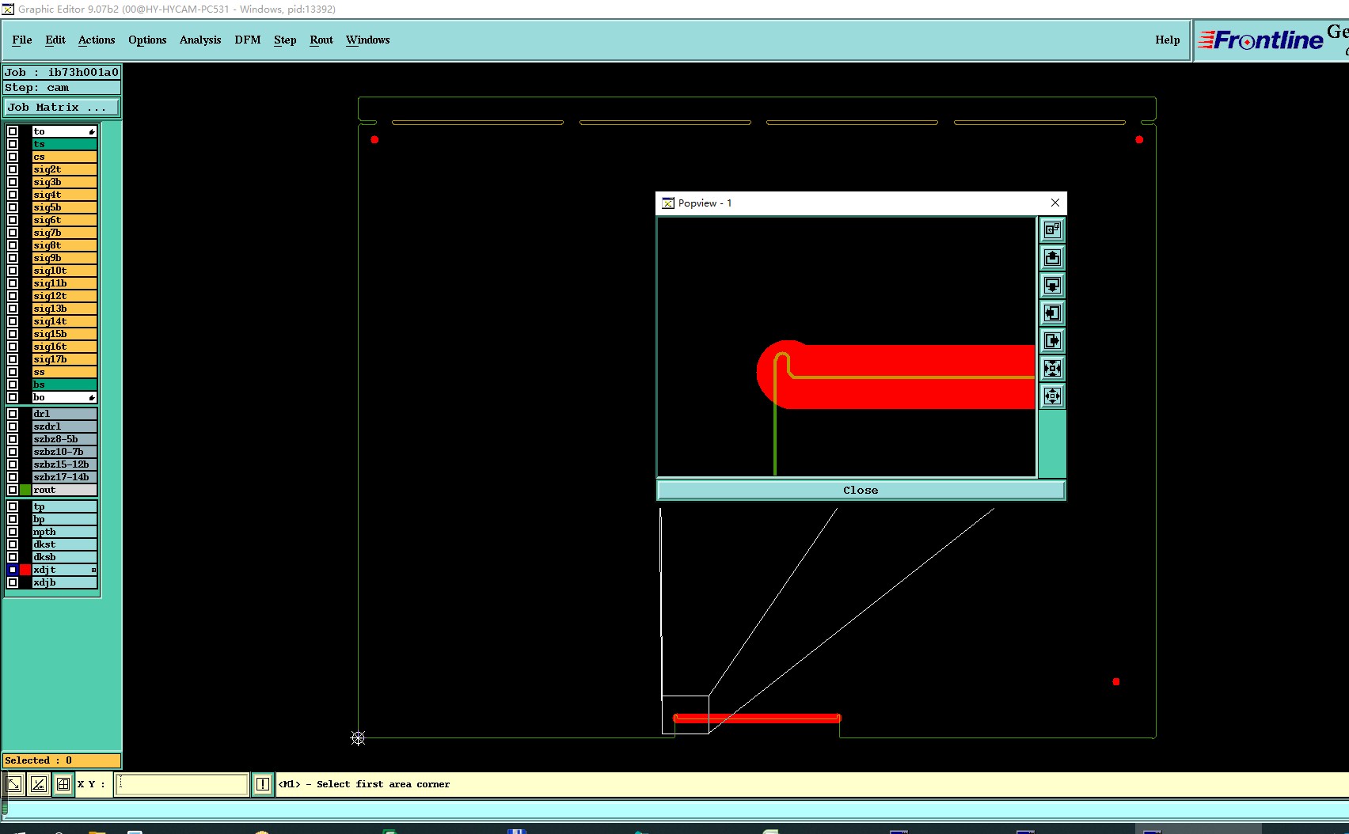Open the DFM menu
Image resolution: width=1349 pixels, height=834 pixels.
pos(248,40)
